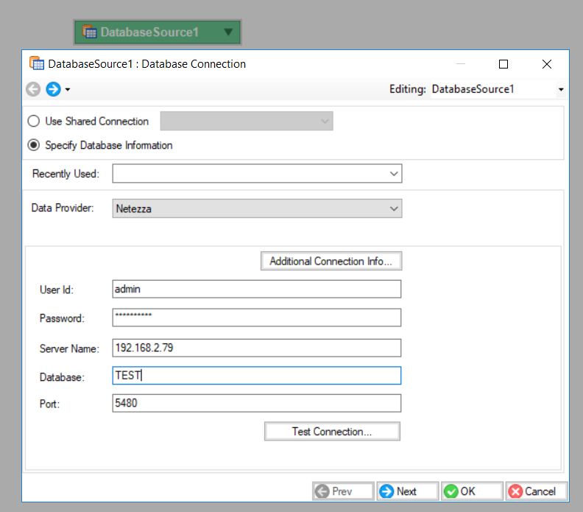Open the Editing DatabaseSource1 dropdown
Viewport: 583px width, 512px height.
coord(560,89)
